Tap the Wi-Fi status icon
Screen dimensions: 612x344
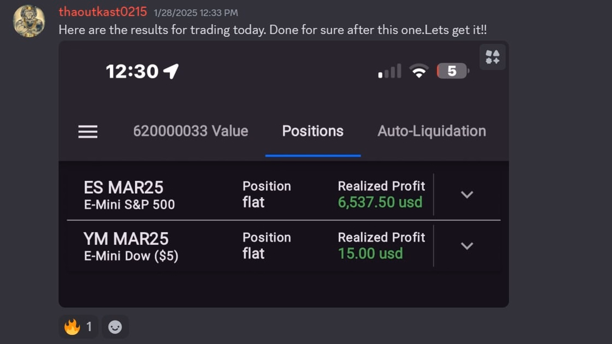(419, 71)
